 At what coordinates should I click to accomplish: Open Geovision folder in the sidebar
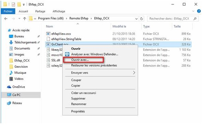pyautogui.click(x=21, y=67)
